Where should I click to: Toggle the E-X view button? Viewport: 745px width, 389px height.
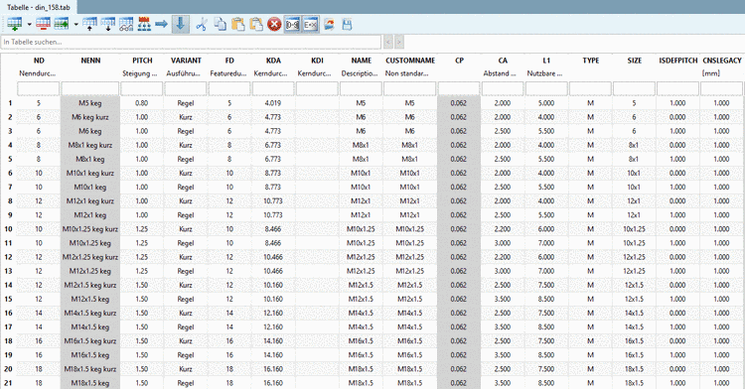point(310,24)
